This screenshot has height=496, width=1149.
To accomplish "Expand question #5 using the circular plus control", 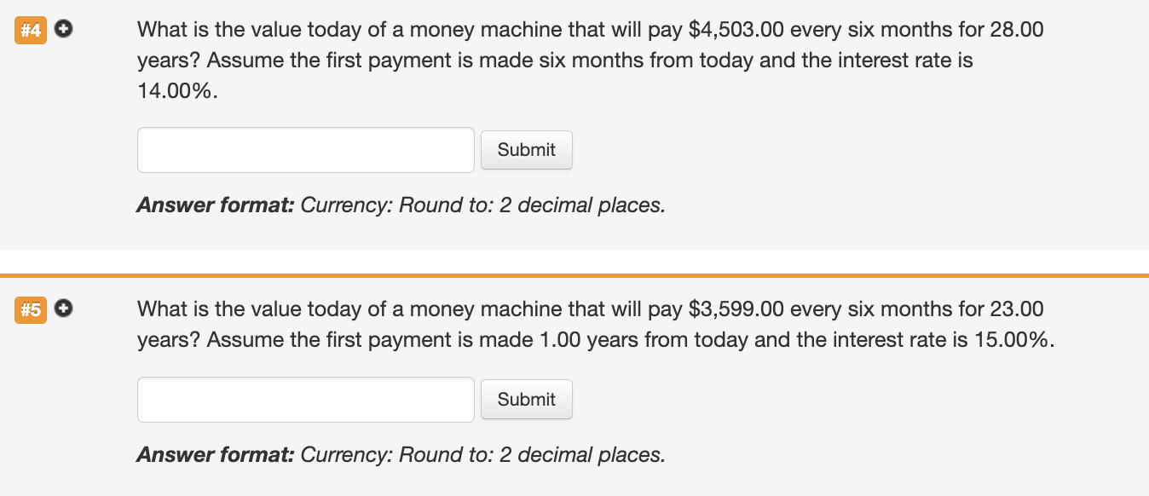I will pyautogui.click(x=63, y=309).
